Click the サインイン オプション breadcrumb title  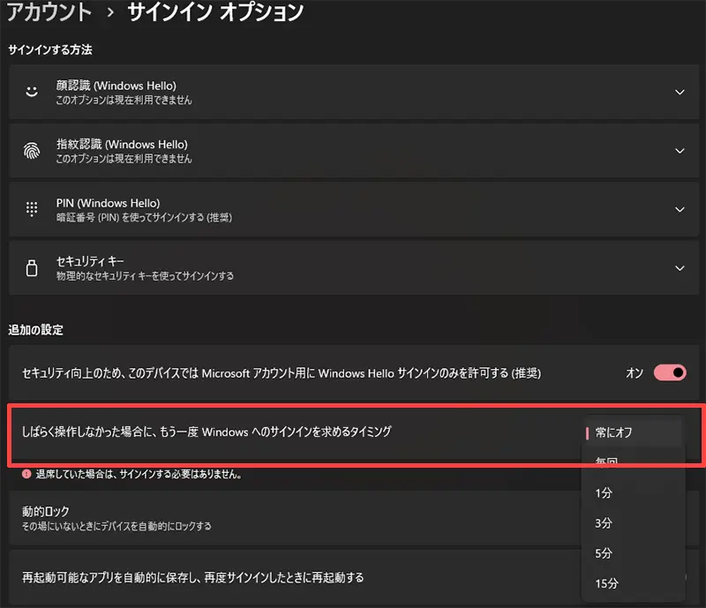pos(215,12)
